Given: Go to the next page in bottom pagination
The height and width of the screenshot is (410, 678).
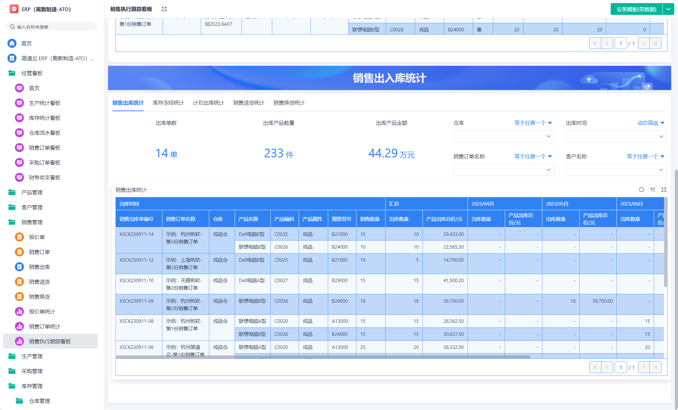Looking at the screenshot, I should 644,367.
